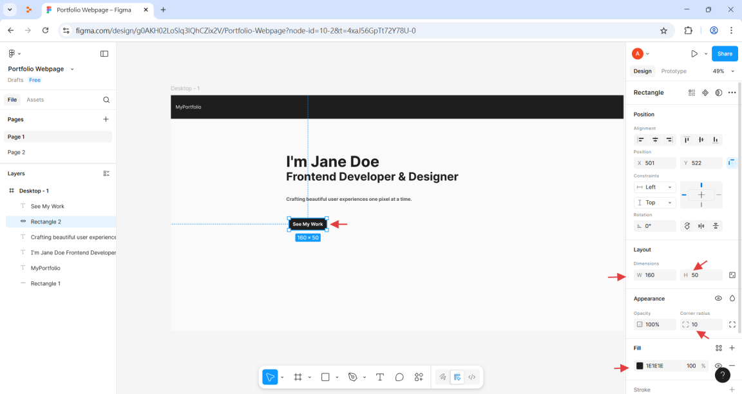
Task: Click the play Present icon
Action: tap(694, 54)
